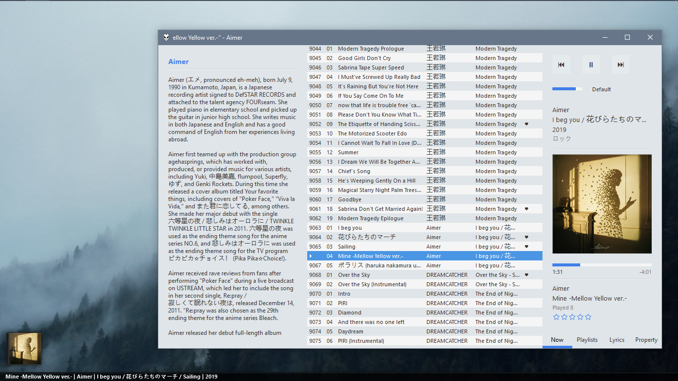Click the year '2019' in Now panel

click(559, 129)
